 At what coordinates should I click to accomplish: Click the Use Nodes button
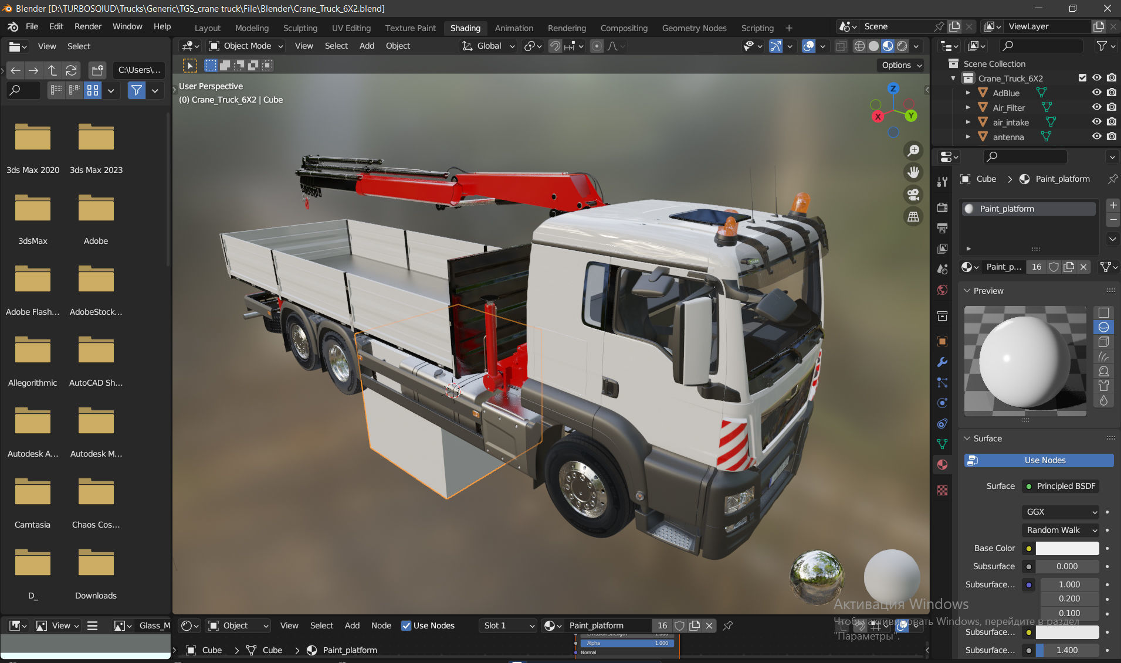[x=1039, y=461]
